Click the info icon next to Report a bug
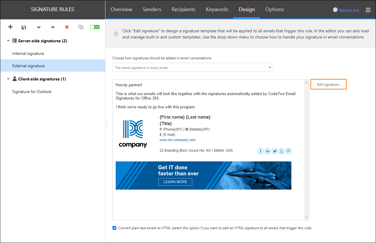Image resolution: width=376 pixels, height=243 pixels. point(335,10)
